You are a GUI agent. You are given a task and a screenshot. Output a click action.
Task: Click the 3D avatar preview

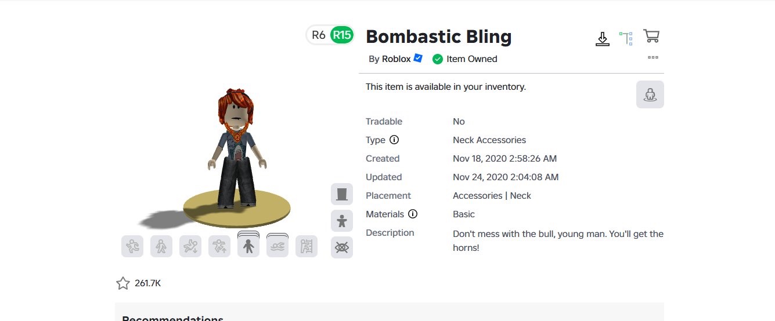pos(237,152)
